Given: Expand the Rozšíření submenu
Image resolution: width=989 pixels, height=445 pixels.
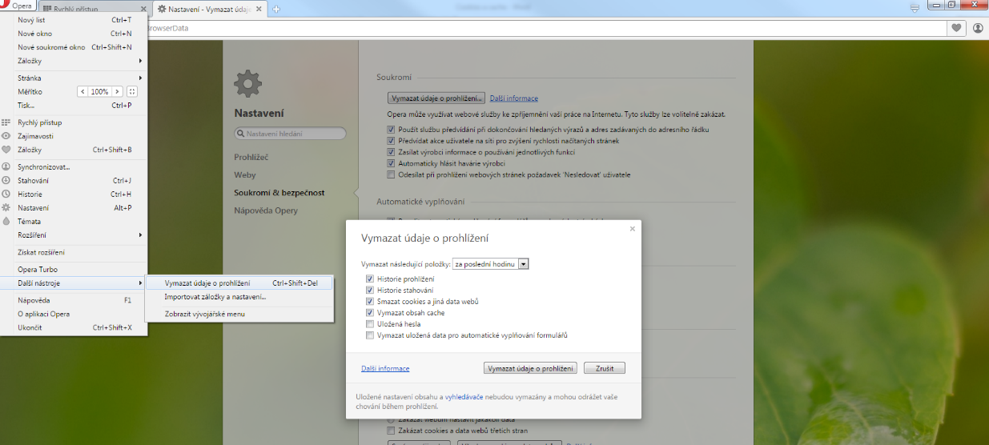Looking at the screenshot, I should [74, 235].
